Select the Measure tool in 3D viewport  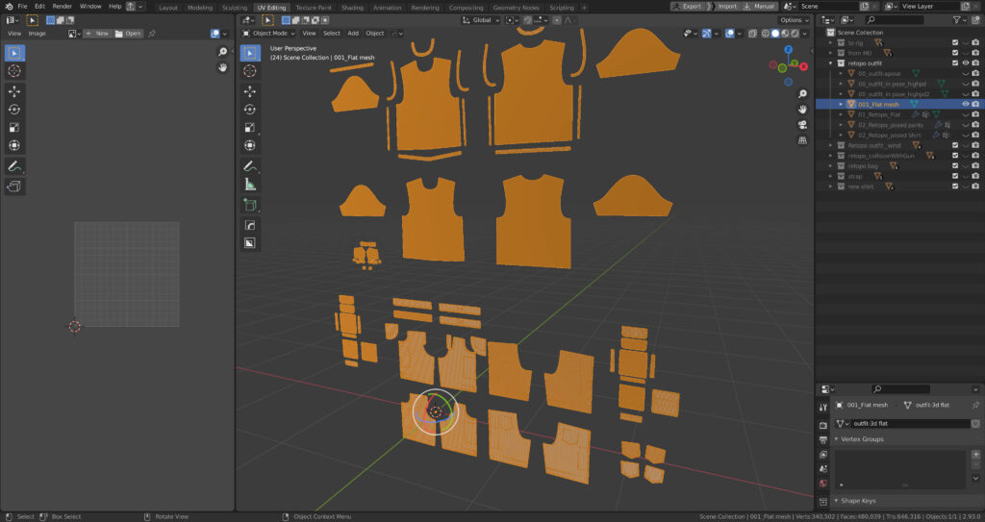click(250, 184)
